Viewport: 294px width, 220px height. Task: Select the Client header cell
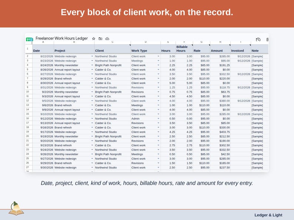click(113, 49)
